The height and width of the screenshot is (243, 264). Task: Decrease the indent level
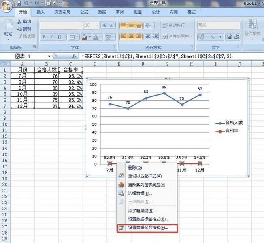click(148, 37)
